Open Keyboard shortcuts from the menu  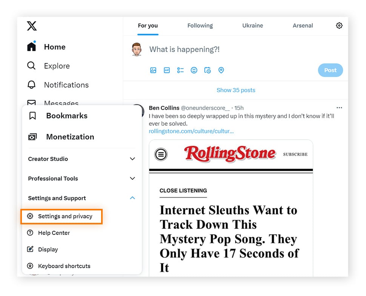63,266
